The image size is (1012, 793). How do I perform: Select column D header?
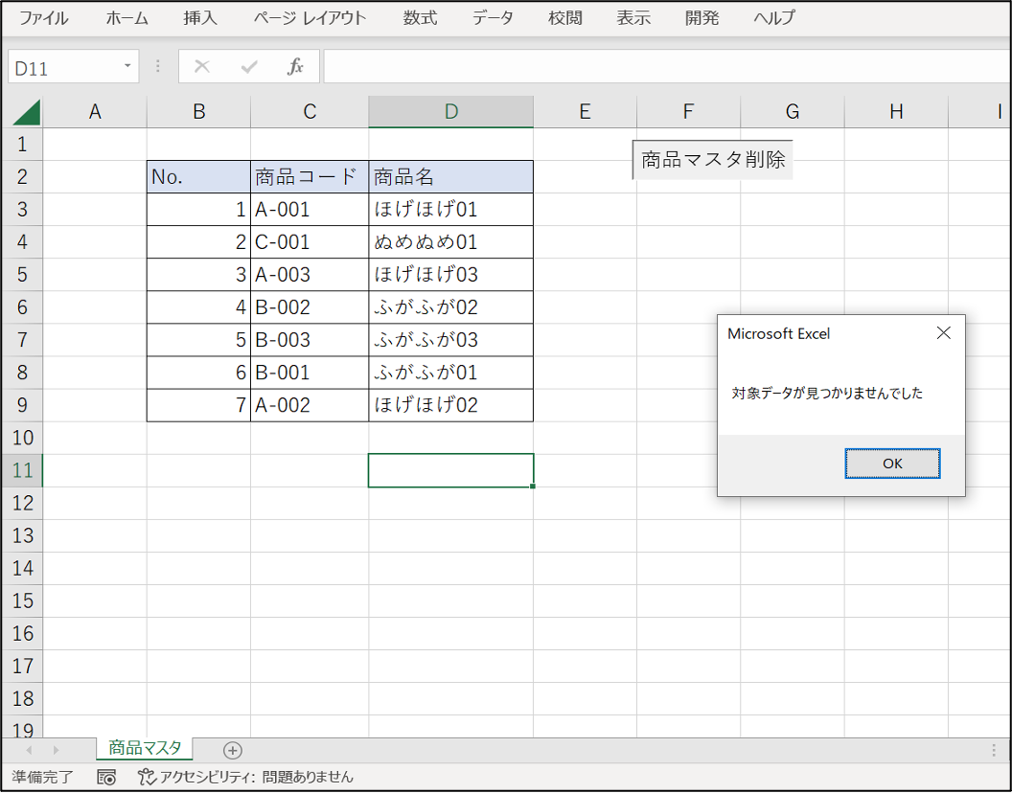[450, 112]
